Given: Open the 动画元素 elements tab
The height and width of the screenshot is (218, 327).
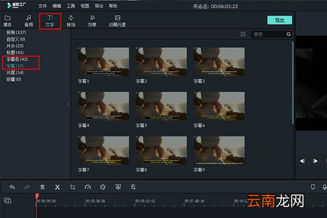Looking at the screenshot, I should pyautogui.click(x=117, y=21).
